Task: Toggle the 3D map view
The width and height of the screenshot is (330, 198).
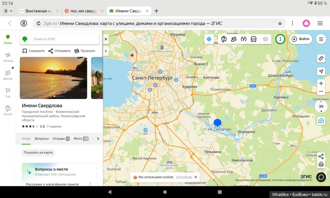Action: (x=321, y=106)
